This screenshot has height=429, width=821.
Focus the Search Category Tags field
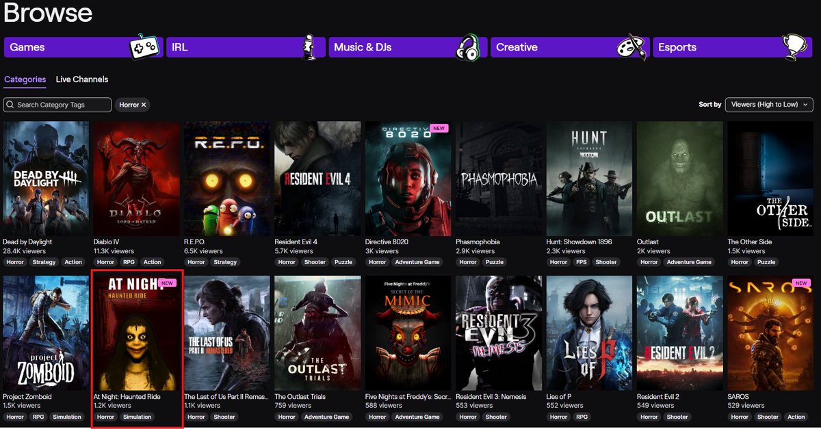point(57,105)
